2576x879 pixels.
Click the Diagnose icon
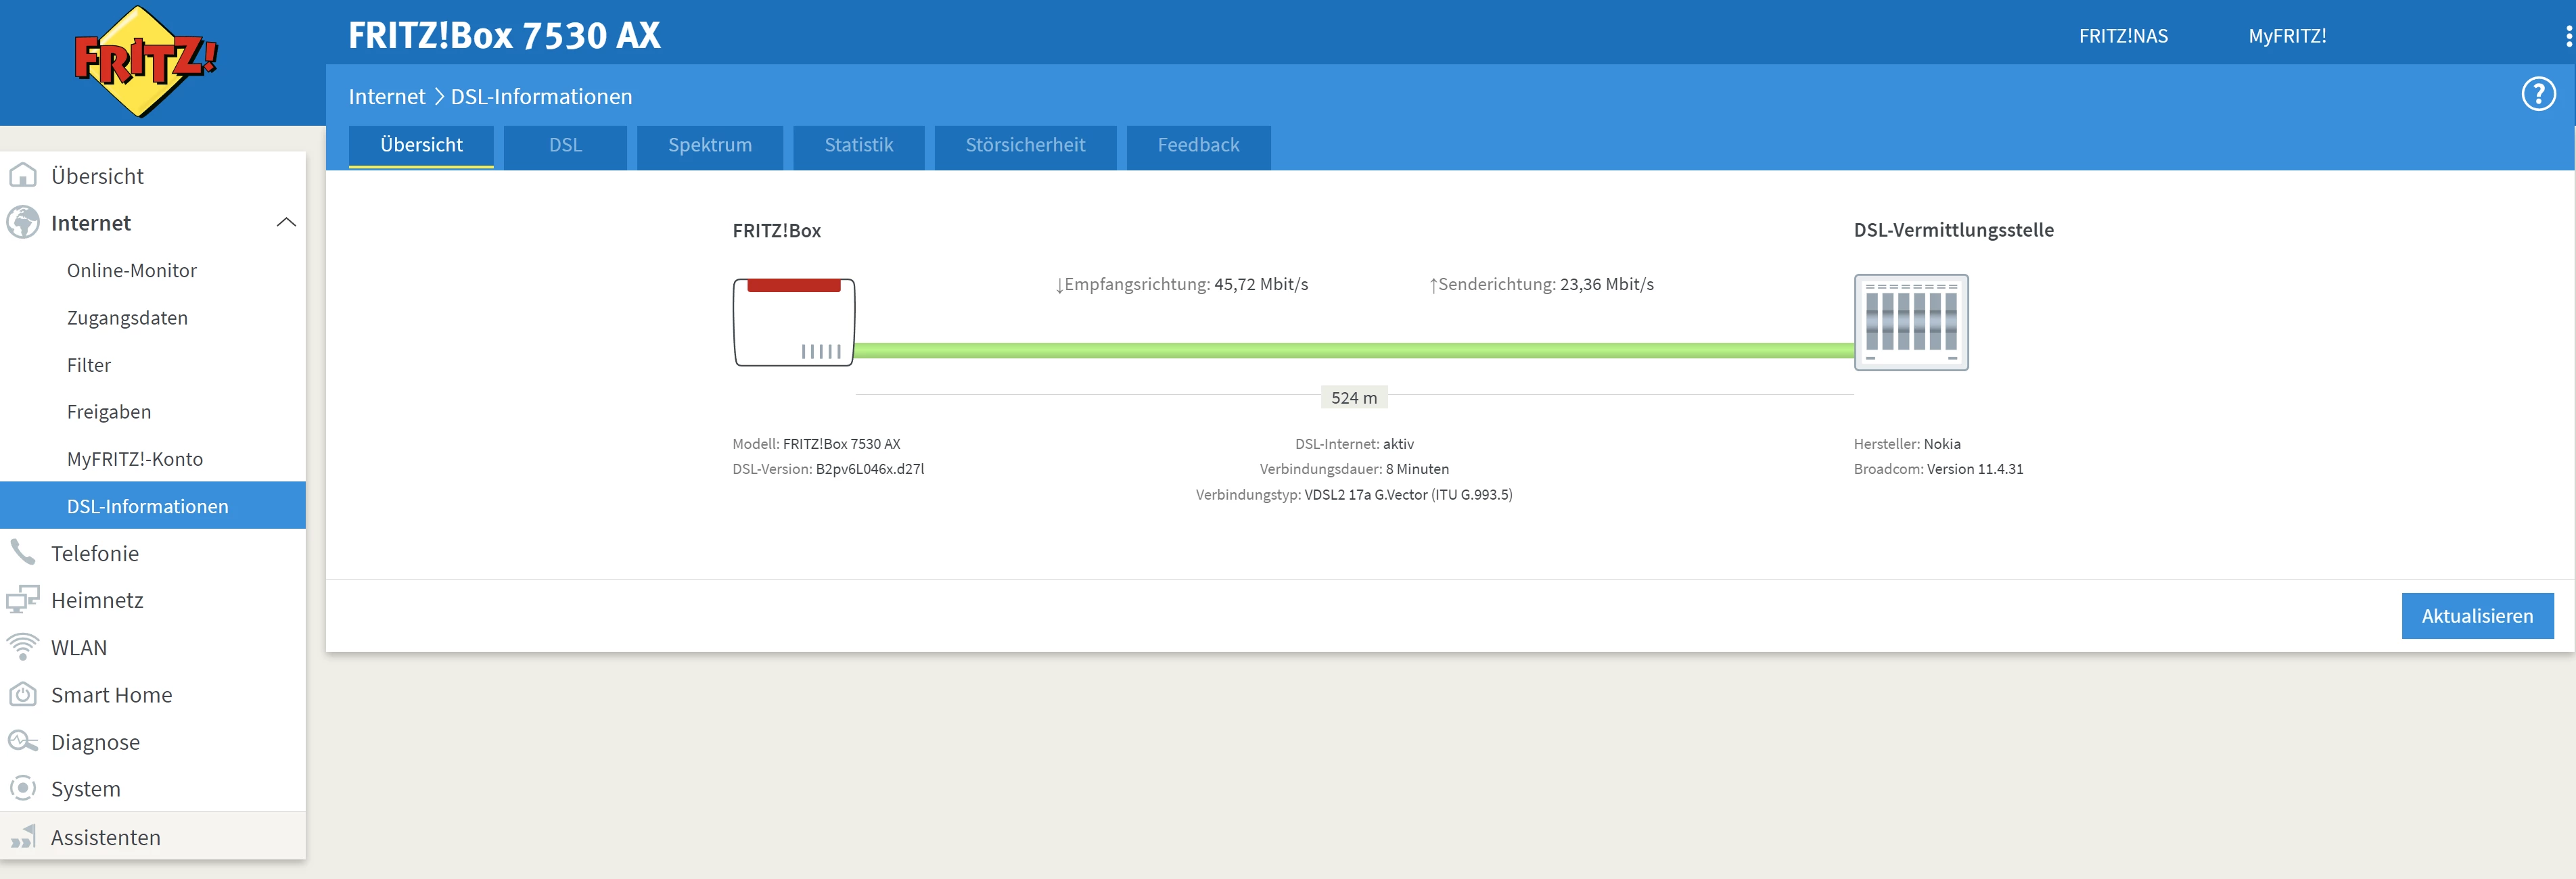tap(22, 741)
